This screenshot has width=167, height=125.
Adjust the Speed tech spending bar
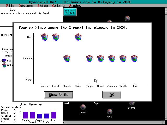click(x=33, y=115)
